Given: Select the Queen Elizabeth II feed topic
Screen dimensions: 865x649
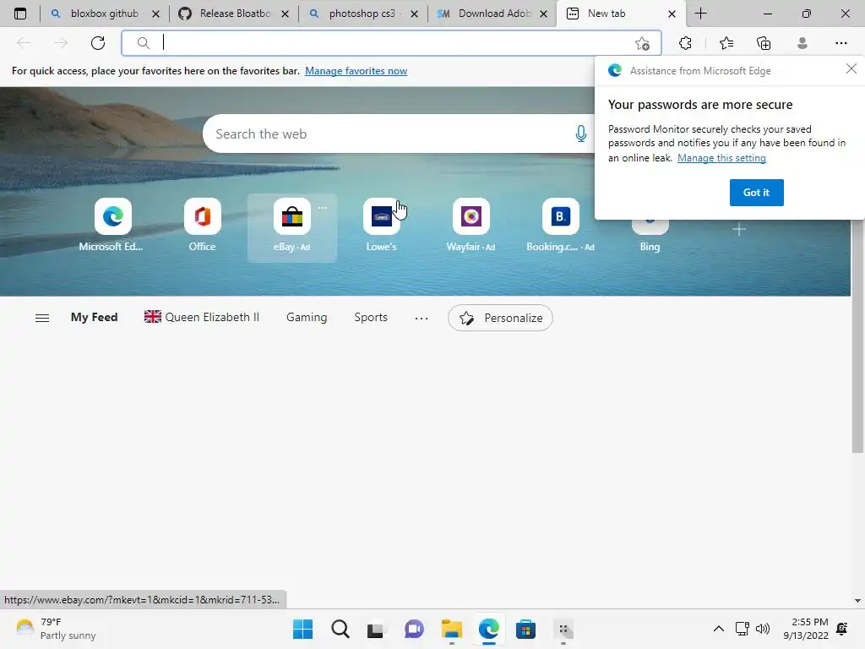Looking at the screenshot, I should tap(202, 318).
